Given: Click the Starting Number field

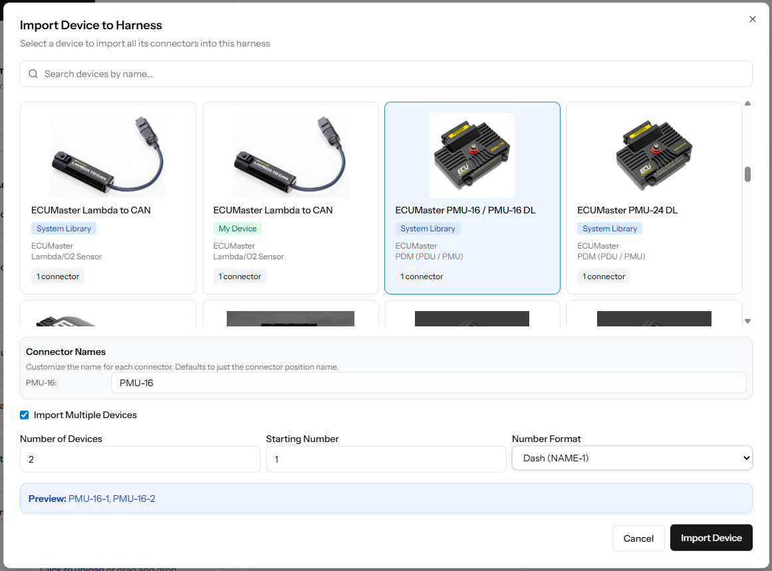Looking at the screenshot, I should (386, 459).
